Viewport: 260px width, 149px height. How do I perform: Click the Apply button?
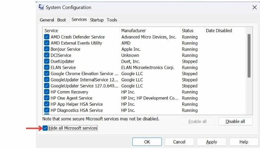[212, 142]
